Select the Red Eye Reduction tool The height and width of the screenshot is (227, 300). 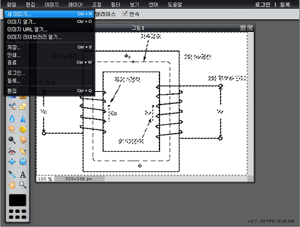[12, 151]
